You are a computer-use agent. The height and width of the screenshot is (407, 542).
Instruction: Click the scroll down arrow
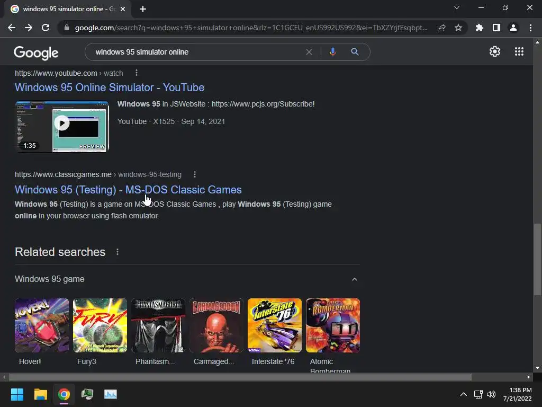[x=537, y=368]
